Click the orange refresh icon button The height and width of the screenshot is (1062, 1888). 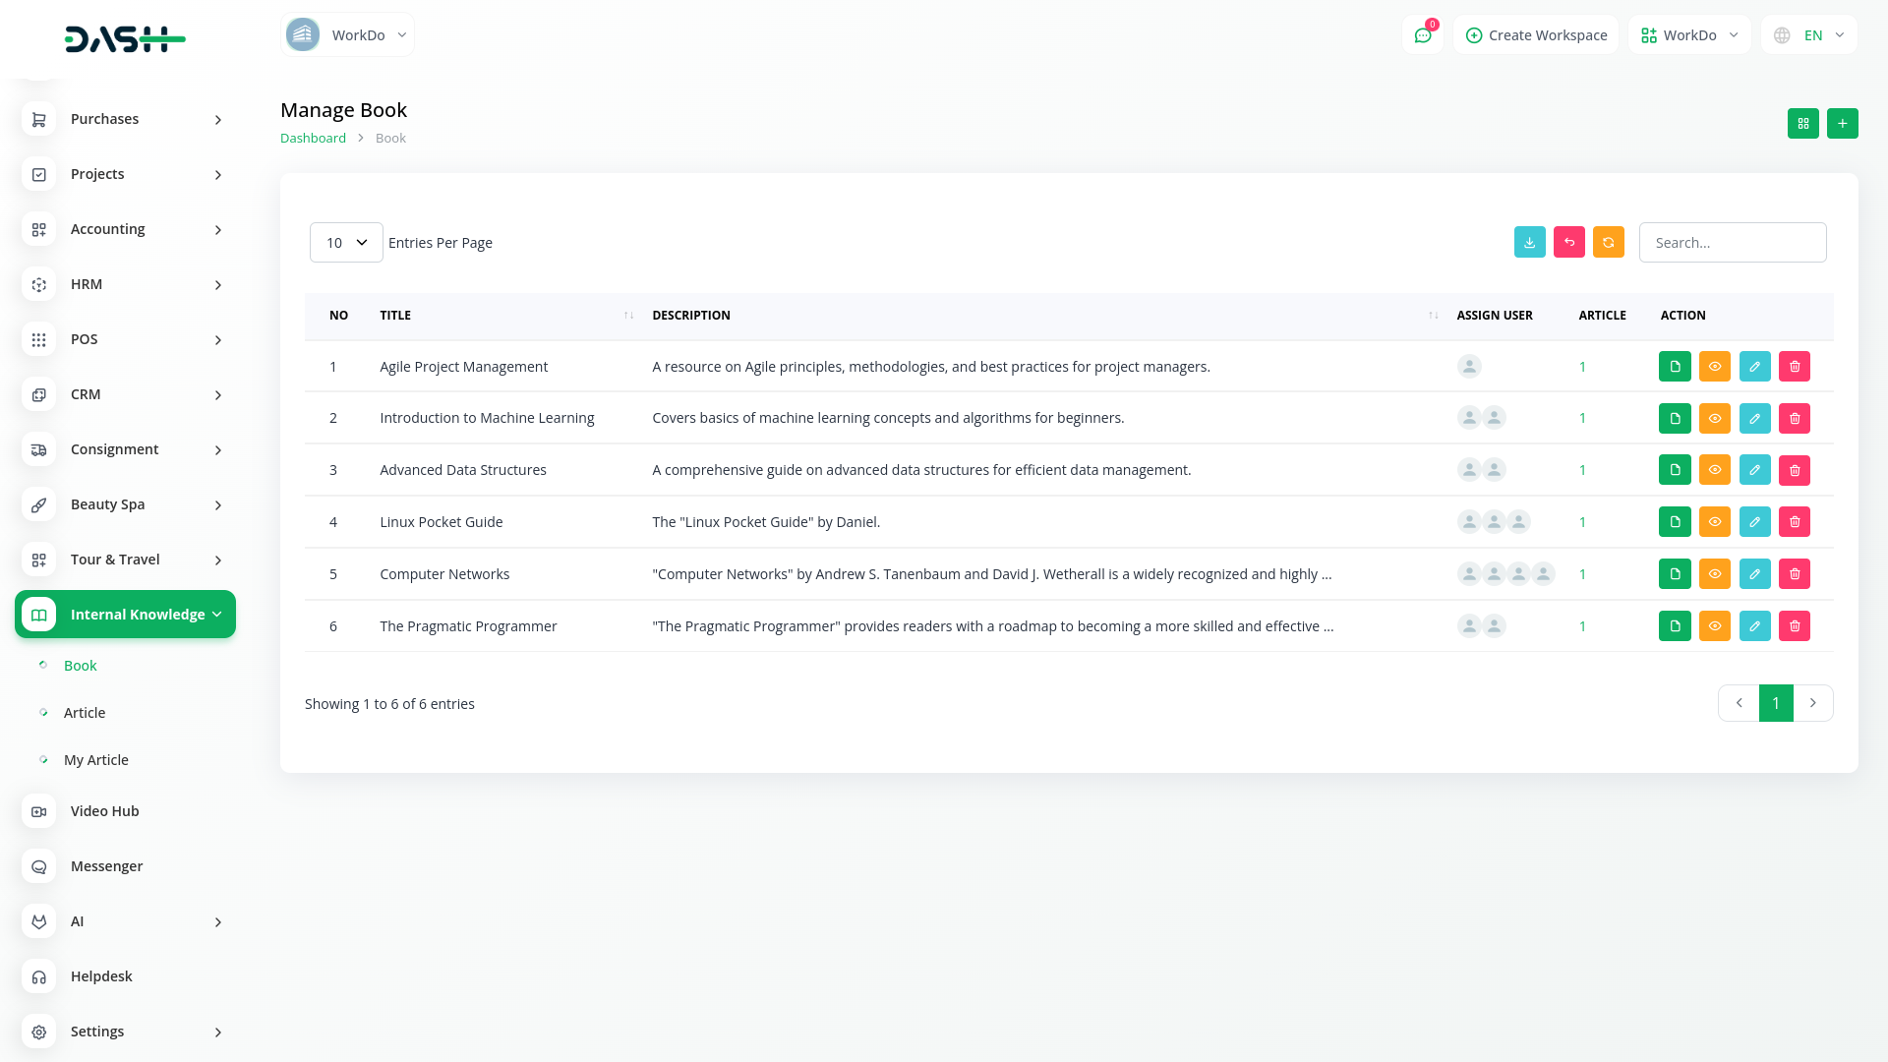click(x=1608, y=242)
